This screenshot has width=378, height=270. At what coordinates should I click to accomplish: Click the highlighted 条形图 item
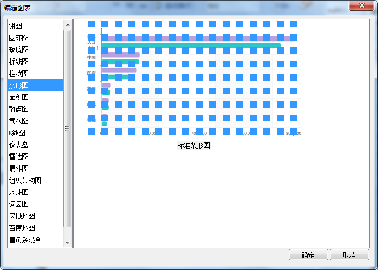point(18,85)
